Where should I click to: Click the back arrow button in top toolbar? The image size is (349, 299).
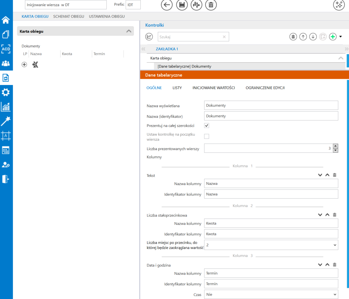[x=166, y=5]
